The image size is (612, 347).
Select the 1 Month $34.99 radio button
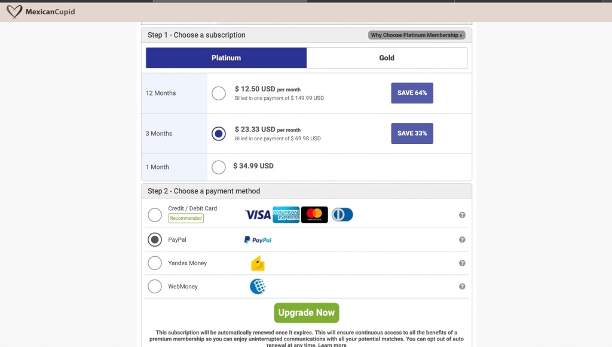219,167
